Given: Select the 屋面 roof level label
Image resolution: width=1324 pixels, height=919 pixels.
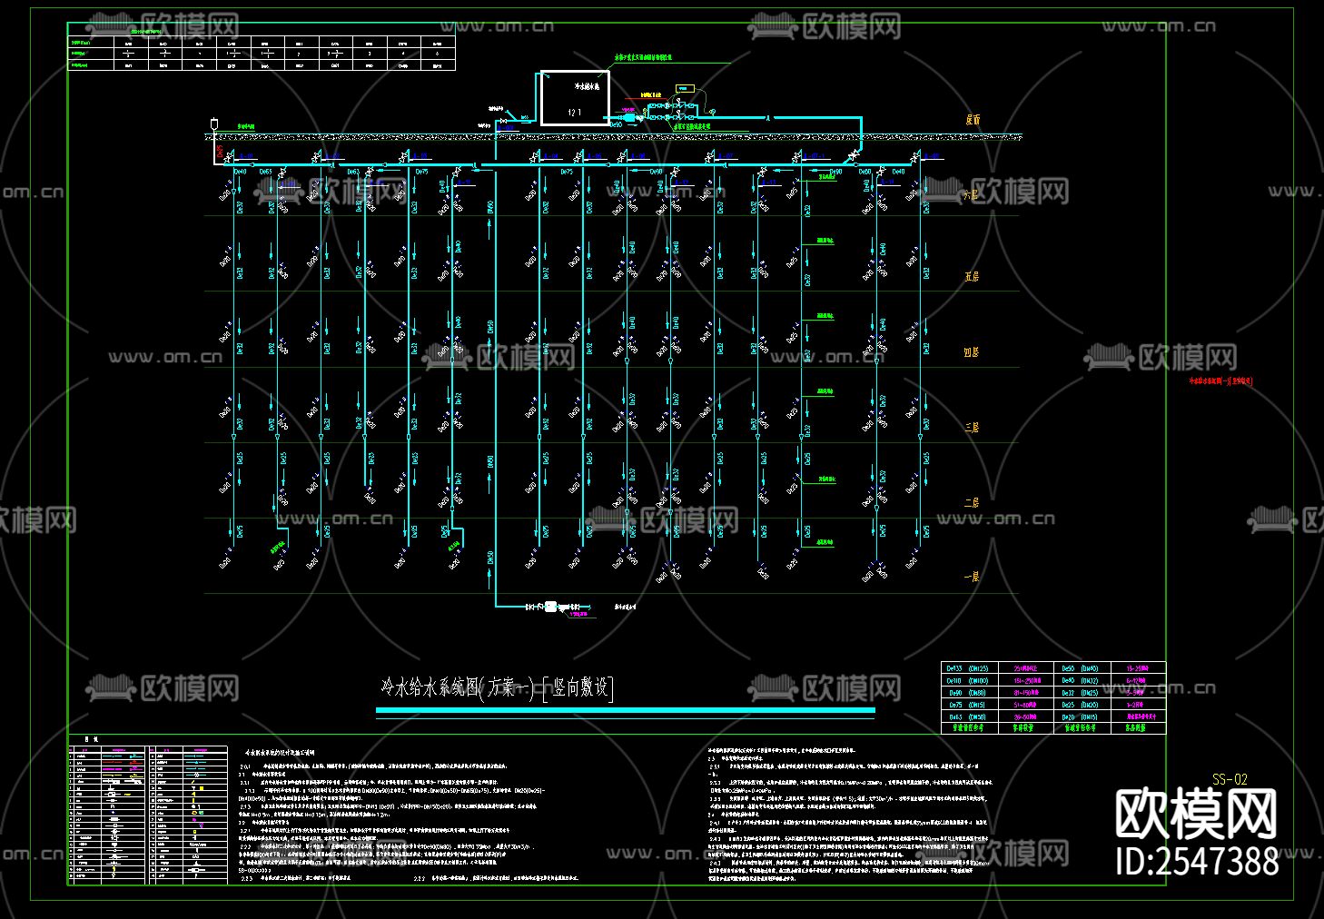Looking at the screenshot, I should click(x=973, y=120).
